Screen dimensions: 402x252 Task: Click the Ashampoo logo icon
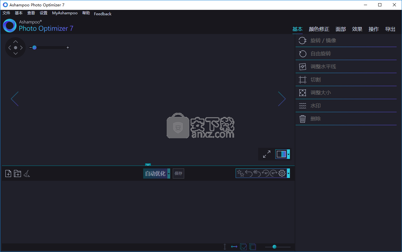point(10,25)
